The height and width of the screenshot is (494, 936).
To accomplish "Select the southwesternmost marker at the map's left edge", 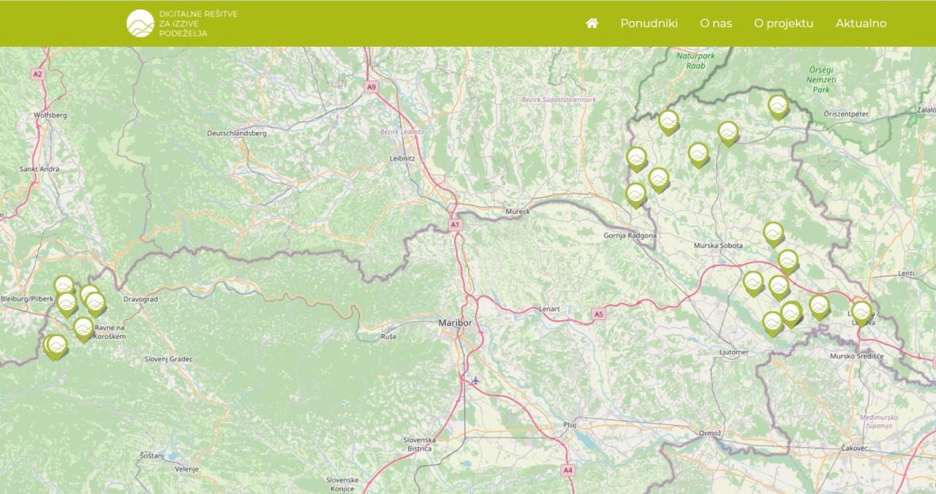I will point(55,346).
